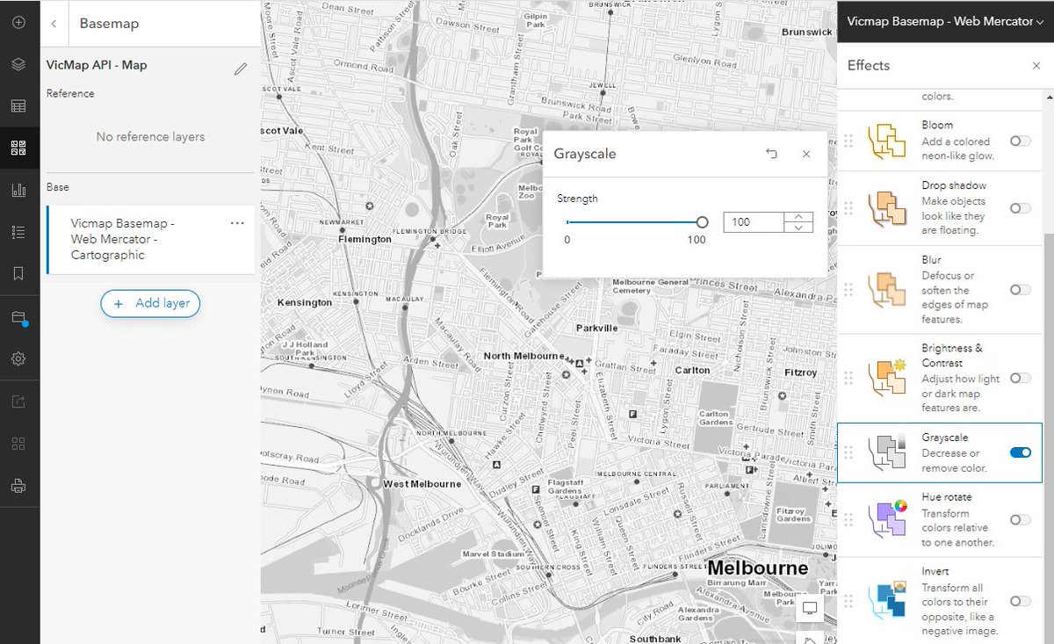Screen dimensions: 1054x644
Task: Open options menu for Vicmap Basemap layer
Action: pyautogui.click(x=237, y=223)
